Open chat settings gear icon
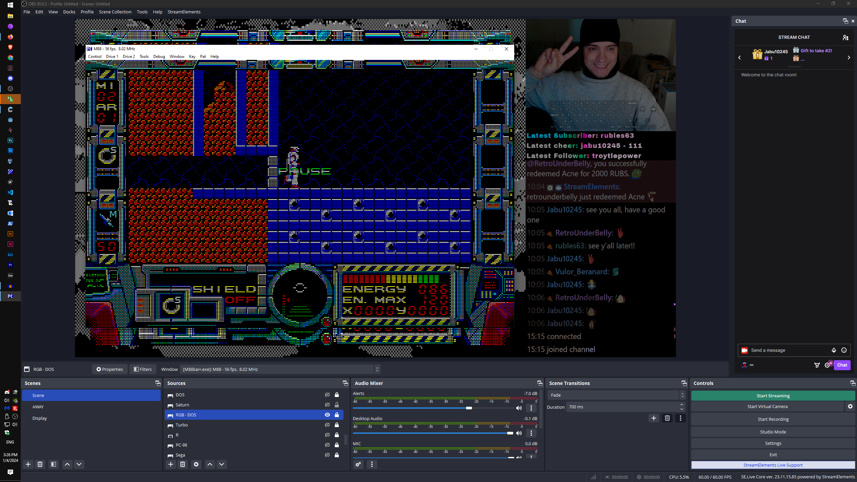 [827, 365]
